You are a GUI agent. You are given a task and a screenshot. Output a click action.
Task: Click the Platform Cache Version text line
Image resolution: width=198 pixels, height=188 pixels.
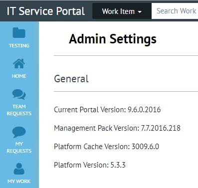(106, 147)
